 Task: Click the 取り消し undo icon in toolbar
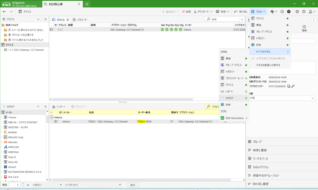[x=236, y=11]
